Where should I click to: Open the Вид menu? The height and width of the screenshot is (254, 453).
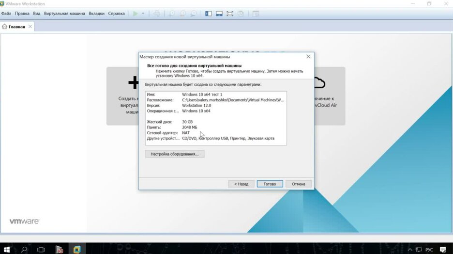click(37, 14)
